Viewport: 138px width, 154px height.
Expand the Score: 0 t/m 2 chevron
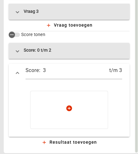click(x=17, y=51)
